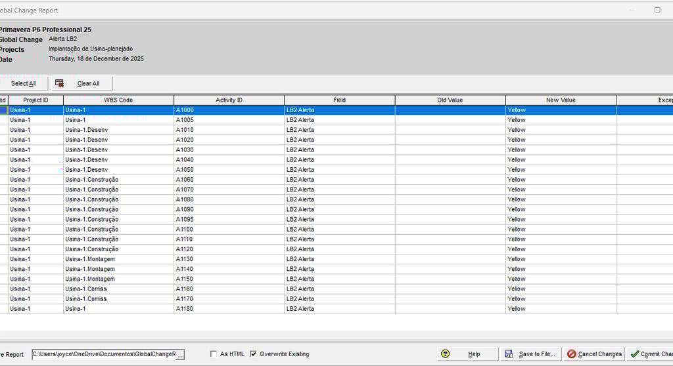Viewport: 673px width, 366px height.
Task: Select Activity ID A1060 cell
Action: click(x=229, y=180)
